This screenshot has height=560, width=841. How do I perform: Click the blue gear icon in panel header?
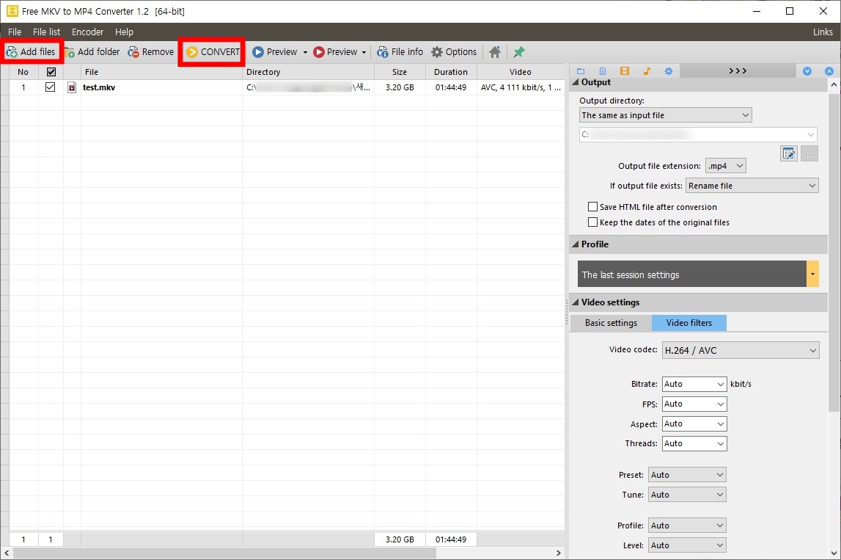[x=668, y=71]
